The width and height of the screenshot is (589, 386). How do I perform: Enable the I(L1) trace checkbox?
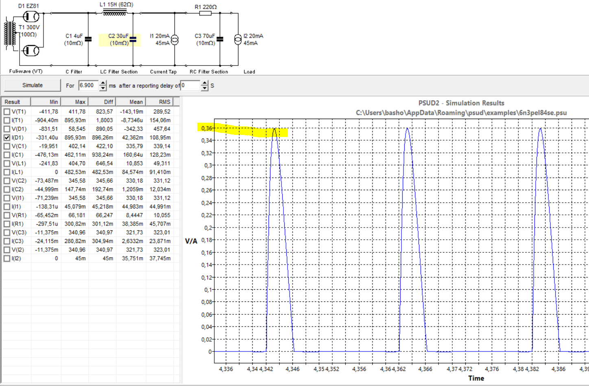click(x=7, y=172)
